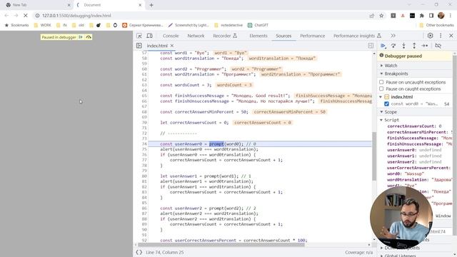The image size is (457, 257).
Task: Click line number 74 in gutter
Action: 144,144
